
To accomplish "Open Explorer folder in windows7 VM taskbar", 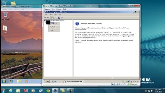I will pyautogui.click(x=19, y=81).
